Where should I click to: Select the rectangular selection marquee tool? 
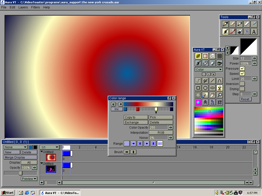[x=198, y=95]
